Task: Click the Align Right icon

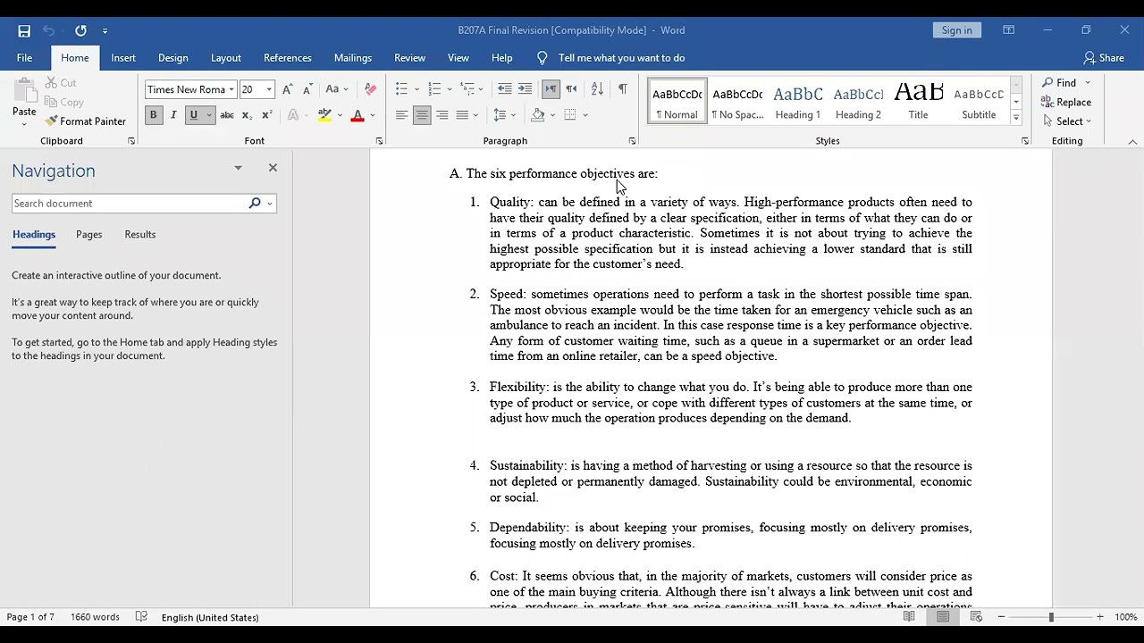Action: pos(442,115)
